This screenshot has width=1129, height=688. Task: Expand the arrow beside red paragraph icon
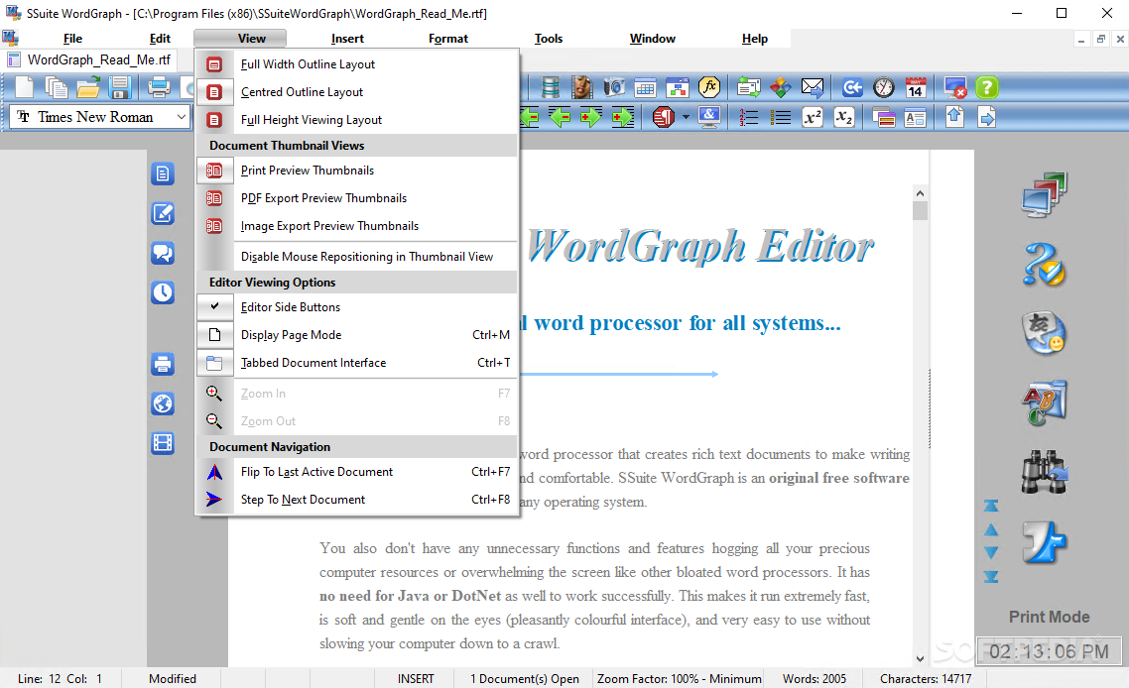(x=686, y=117)
